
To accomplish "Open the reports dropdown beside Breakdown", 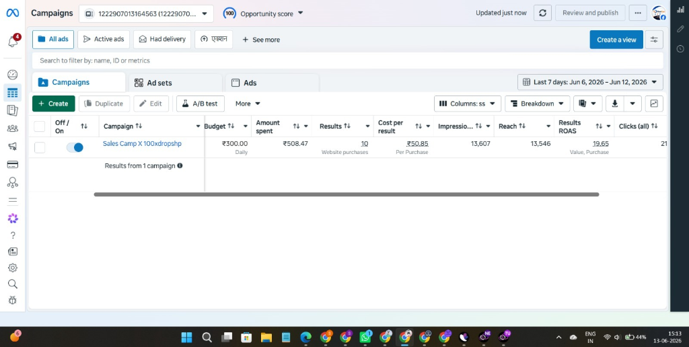I will click(587, 104).
